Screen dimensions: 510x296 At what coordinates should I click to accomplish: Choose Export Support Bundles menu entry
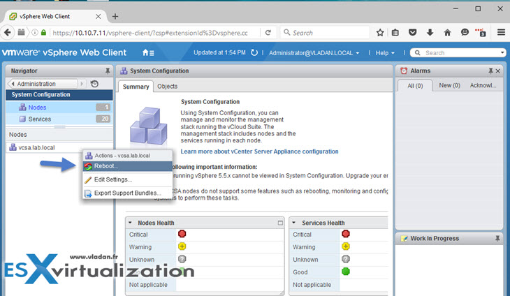127,193
